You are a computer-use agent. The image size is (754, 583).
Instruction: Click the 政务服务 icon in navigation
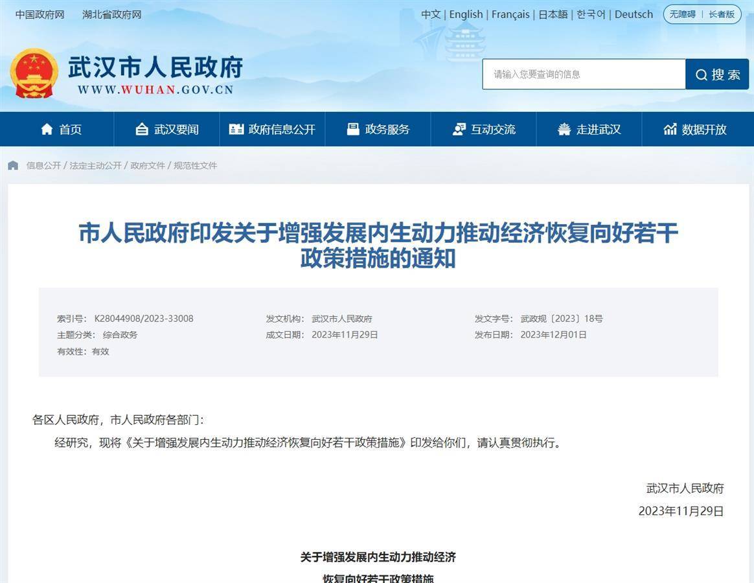pos(353,130)
